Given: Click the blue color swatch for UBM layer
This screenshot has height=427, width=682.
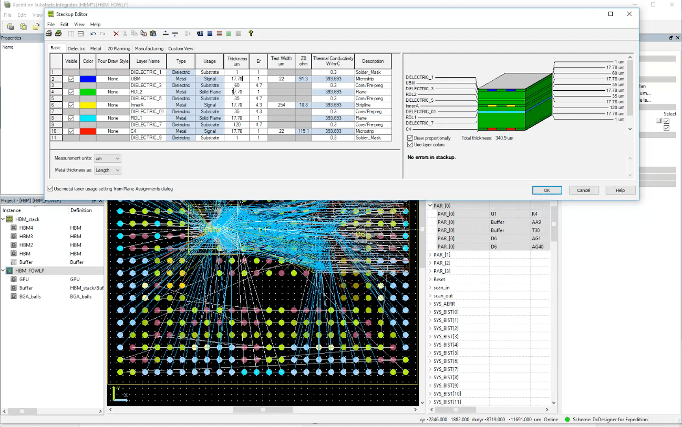Looking at the screenshot, I should 88,79.
